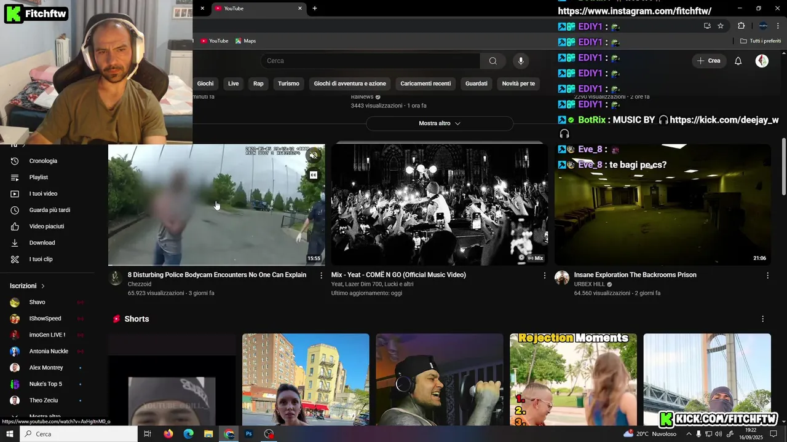Open the YouTube bookmark
This screenshot has height=442, width=787.
click(215, 41)
